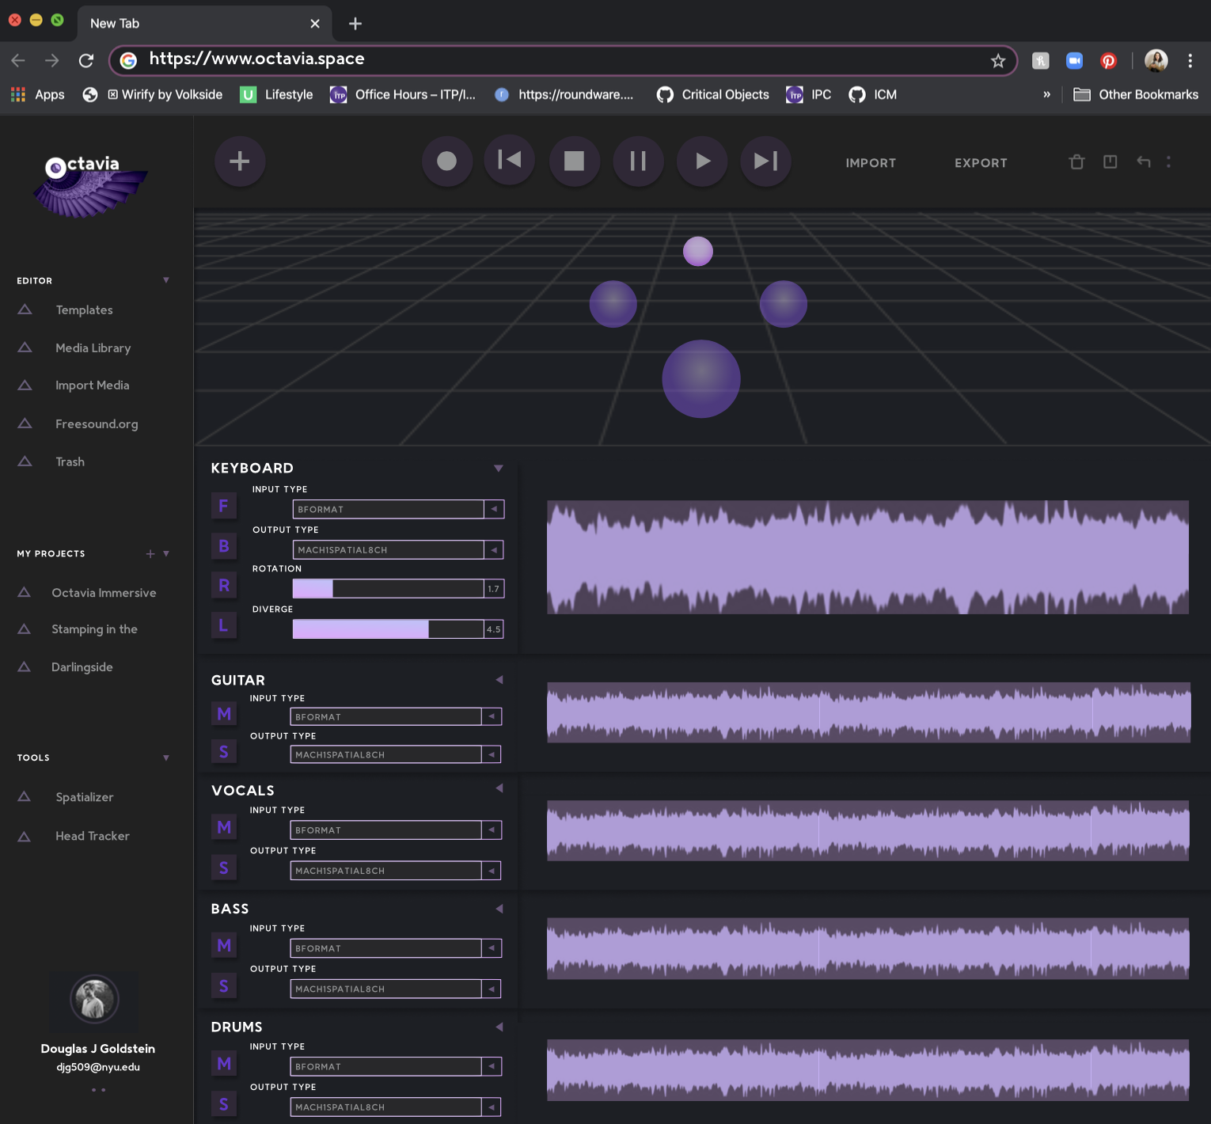
Task: Open Keyboard input type BFORMAT dropdown
Action: pyautogui.click(x=398, y=509)
